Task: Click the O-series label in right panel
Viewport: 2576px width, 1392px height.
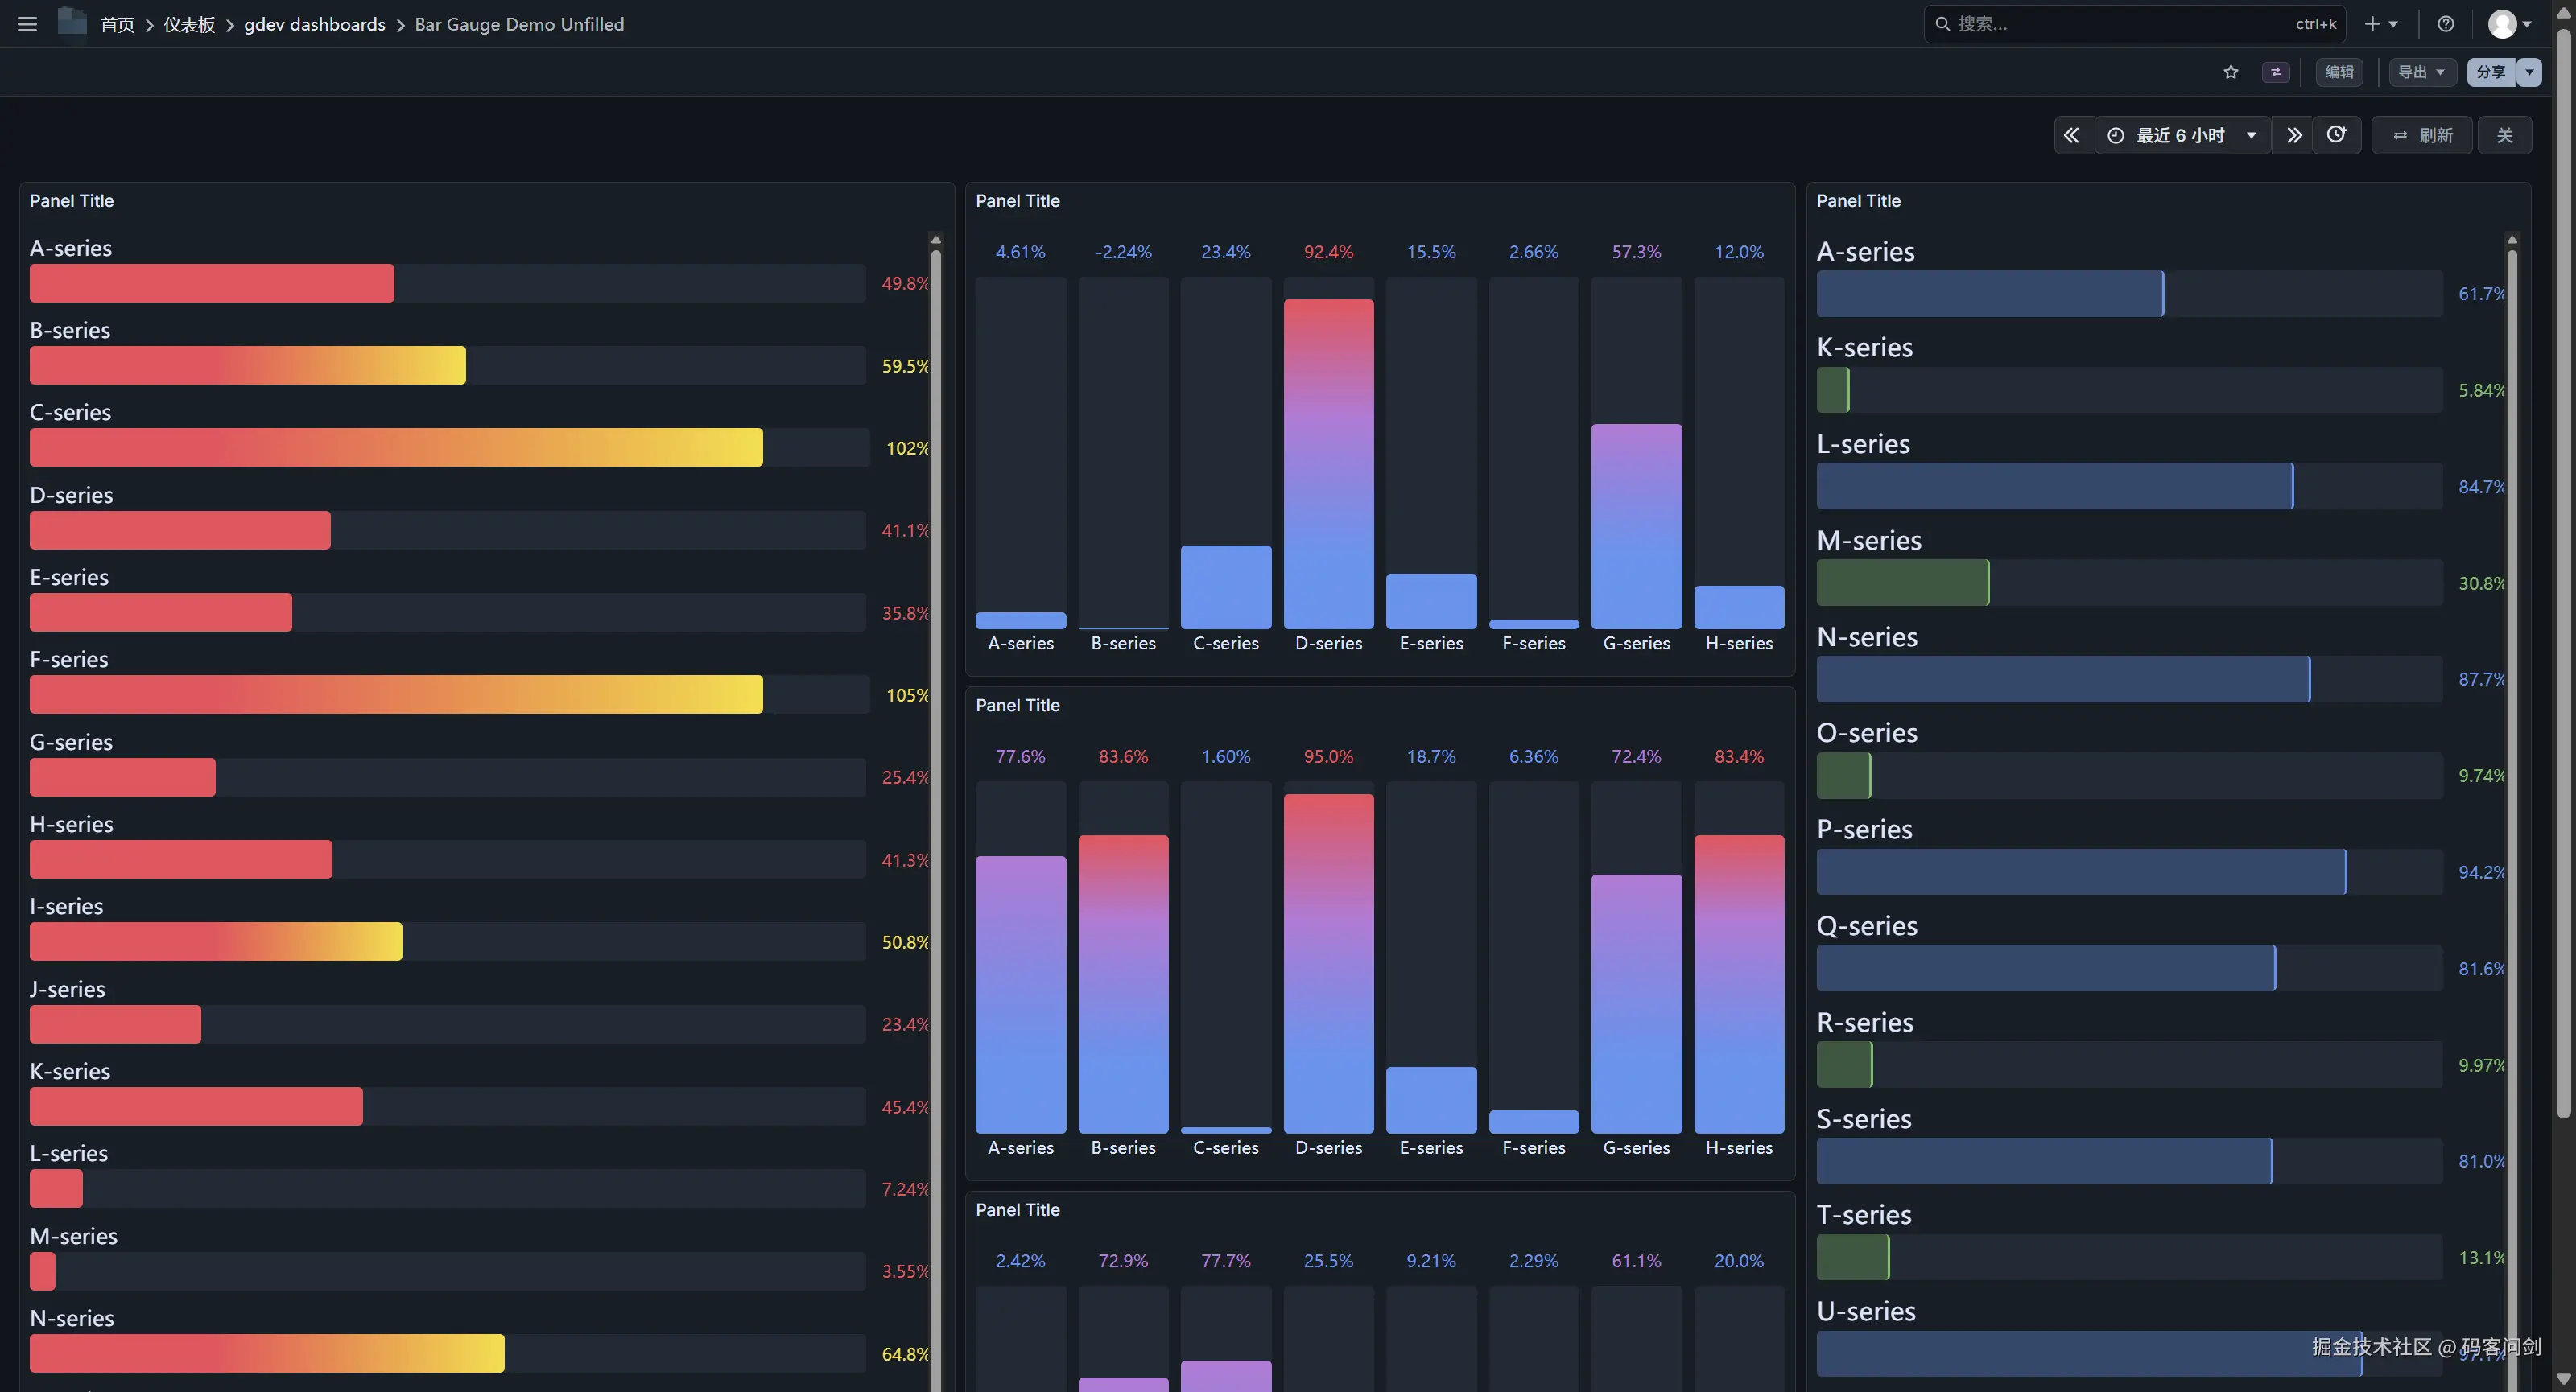Action: tap(1867, 734)
